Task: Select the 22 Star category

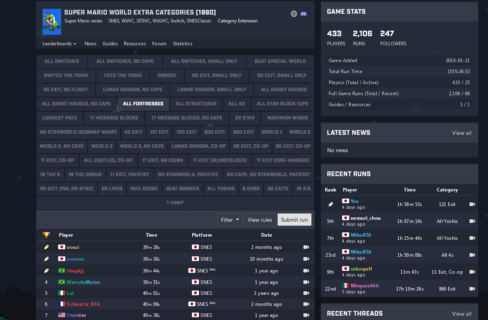Action: 245,118
